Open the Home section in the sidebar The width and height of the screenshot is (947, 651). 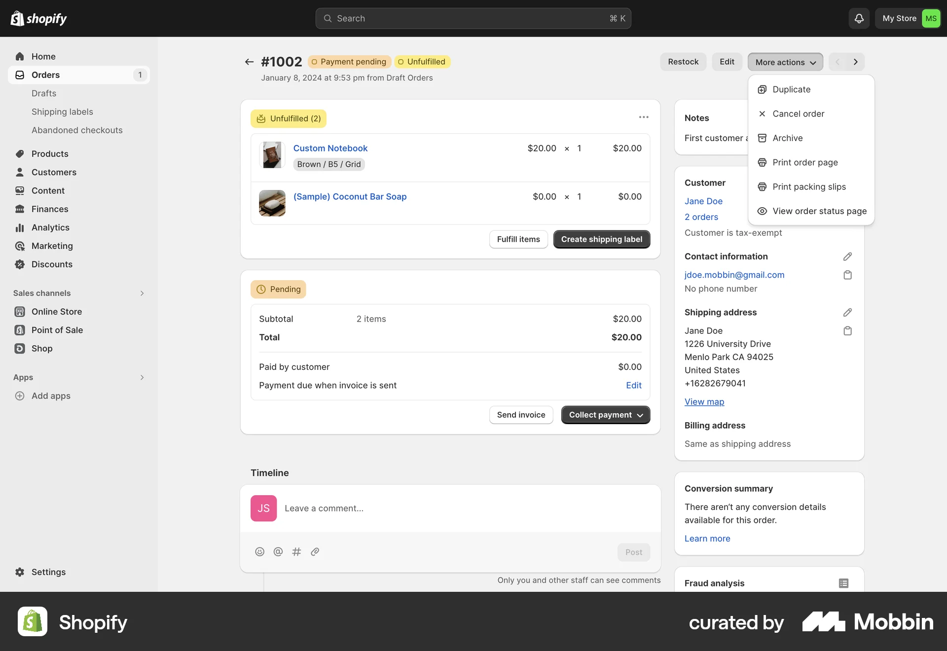pos(43,56)
